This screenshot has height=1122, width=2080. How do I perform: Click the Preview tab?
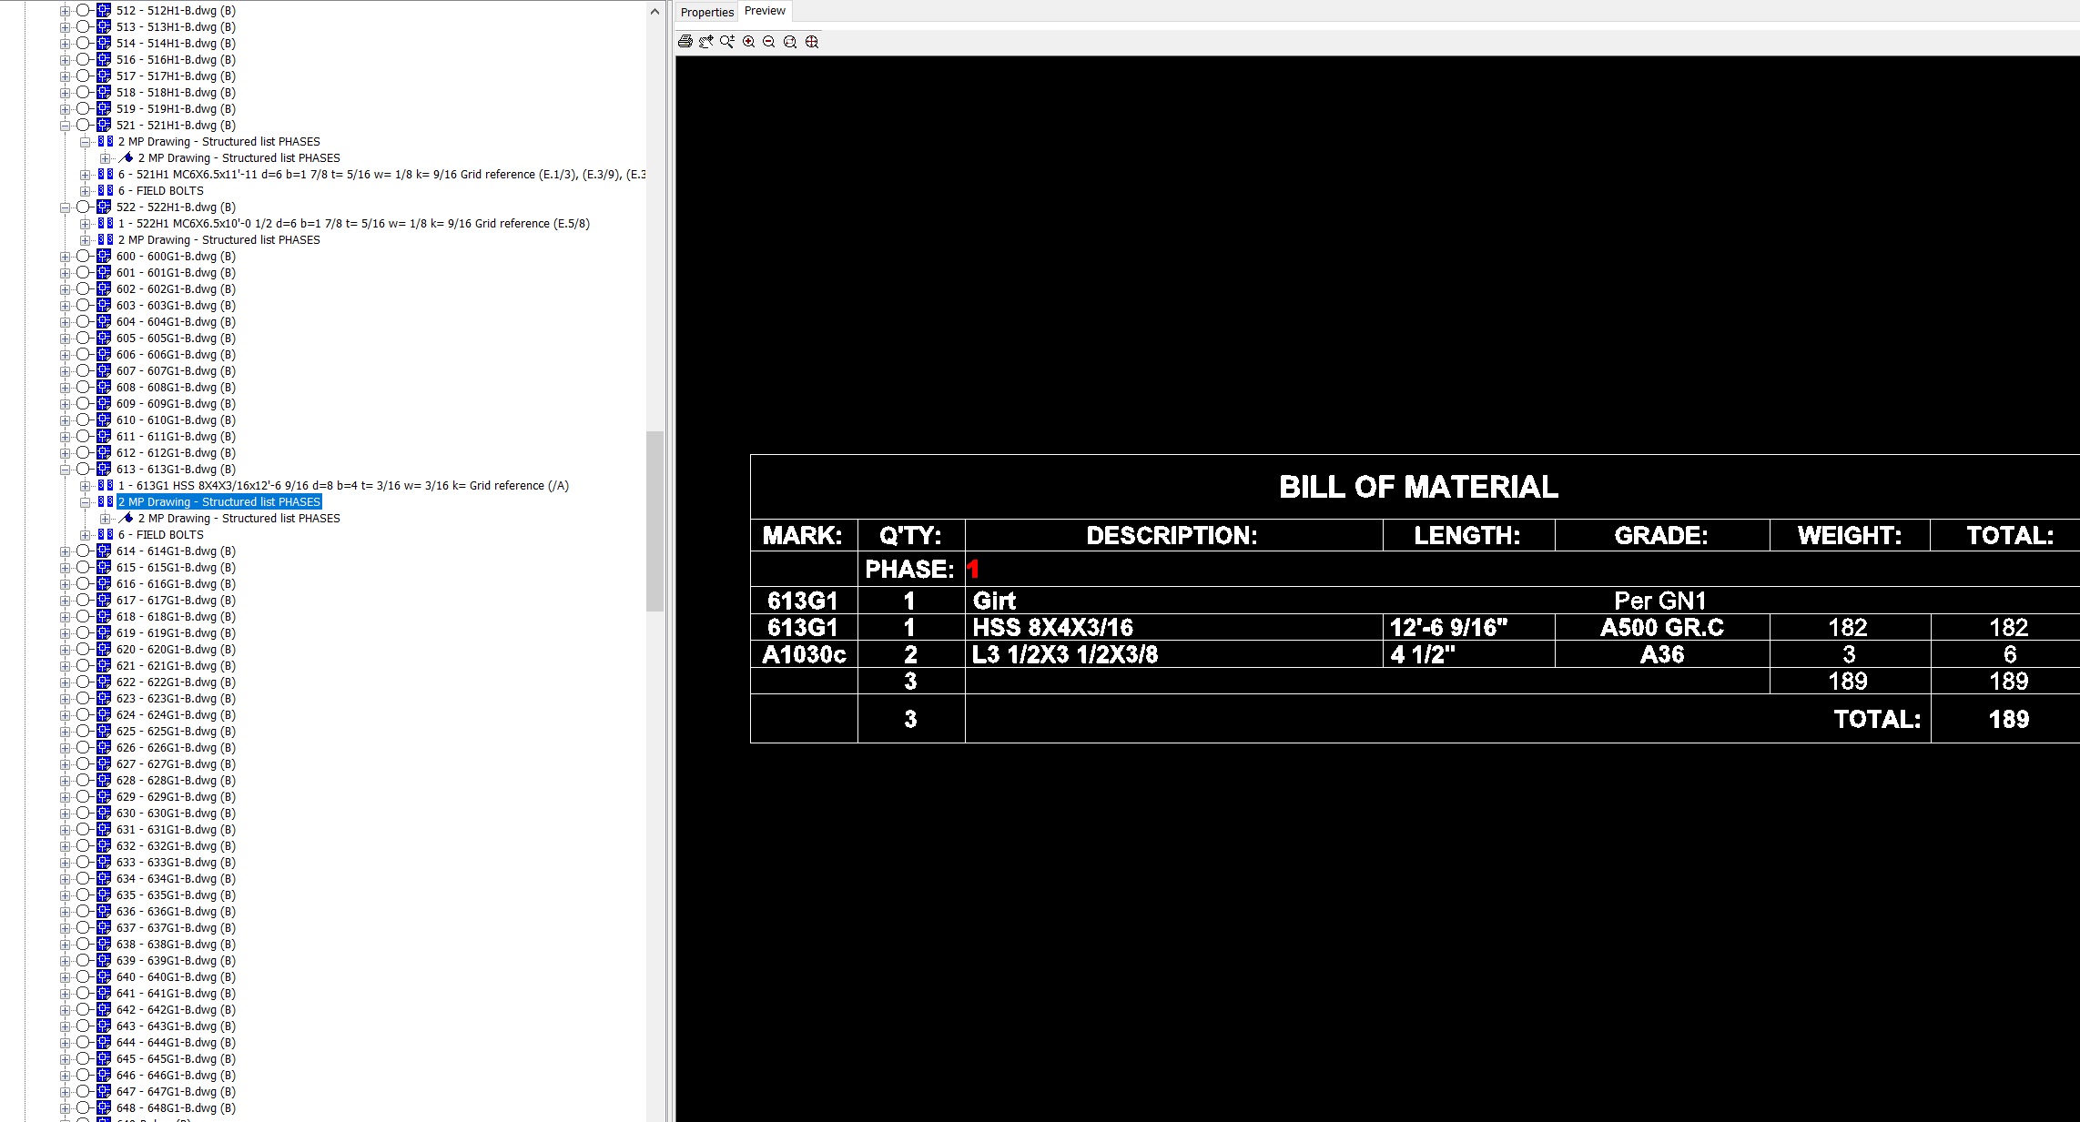tap(766, 11)
